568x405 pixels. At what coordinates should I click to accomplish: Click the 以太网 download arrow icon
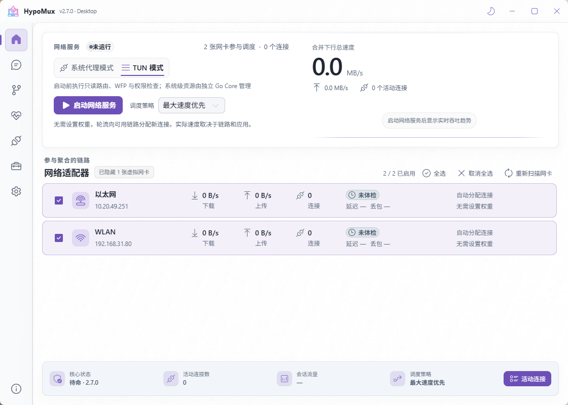click(195, 195)
